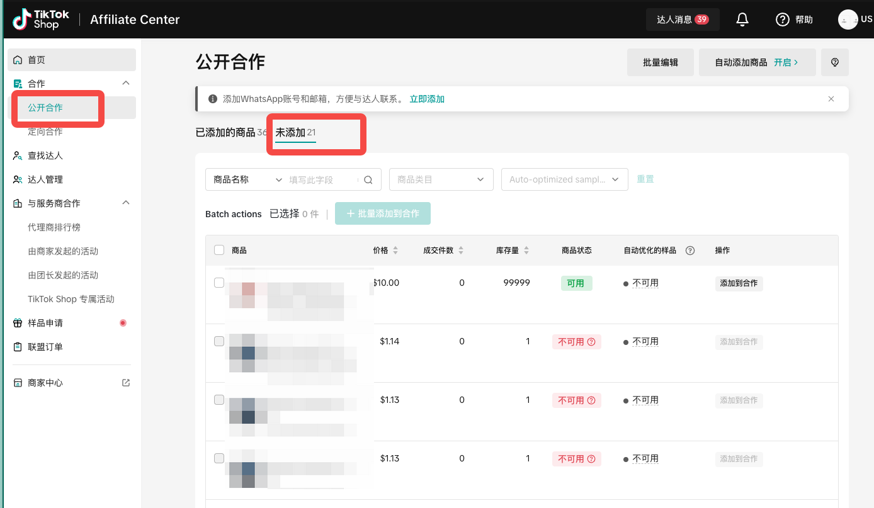Viewport: 874px width, 508px height.
Task: Sort by 库存量 column arrows
Action: click(526, 251)
